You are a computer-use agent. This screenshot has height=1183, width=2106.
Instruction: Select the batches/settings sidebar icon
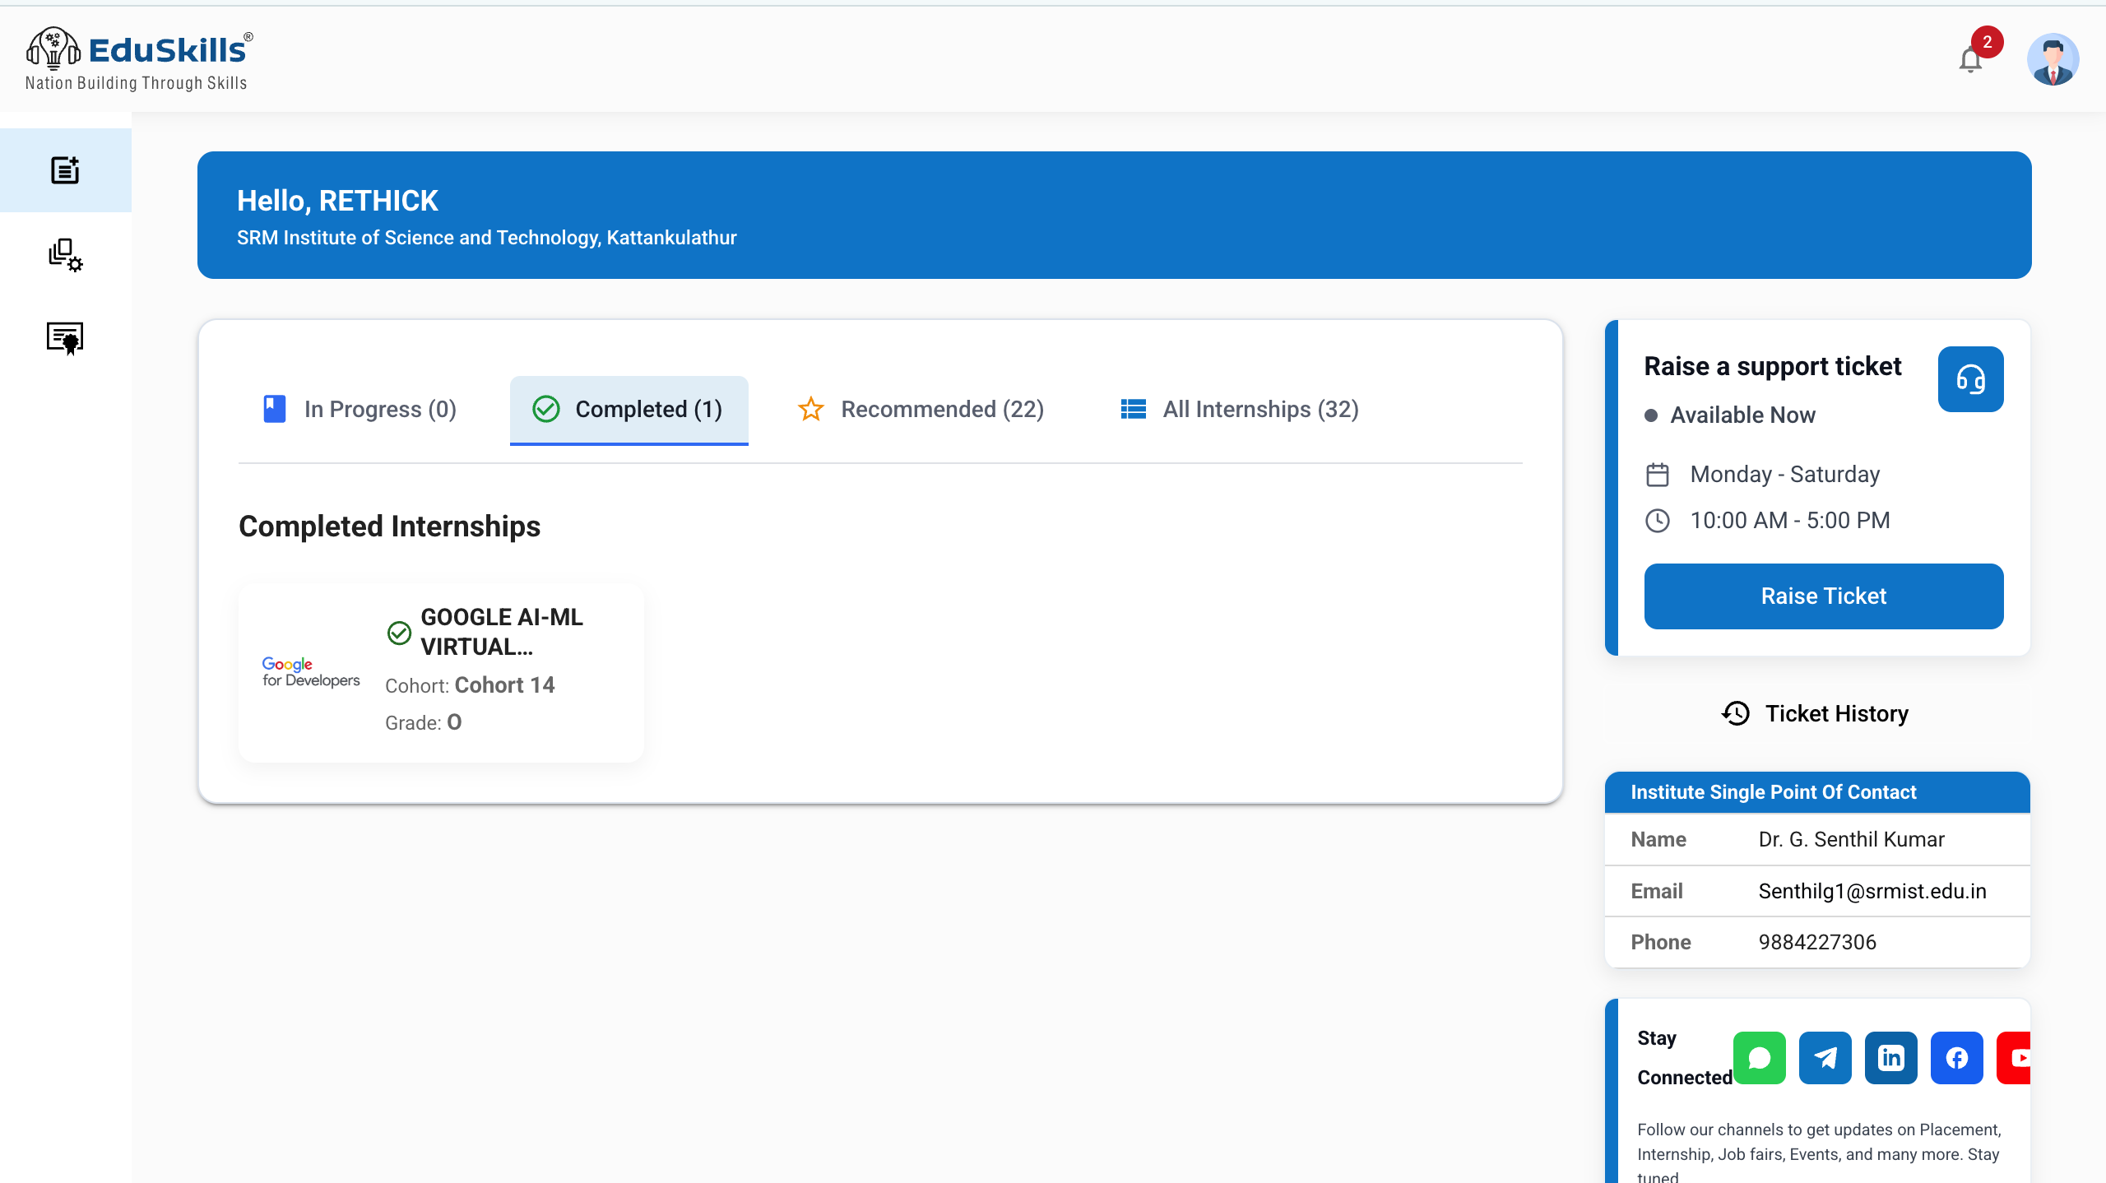coord(65,255)
